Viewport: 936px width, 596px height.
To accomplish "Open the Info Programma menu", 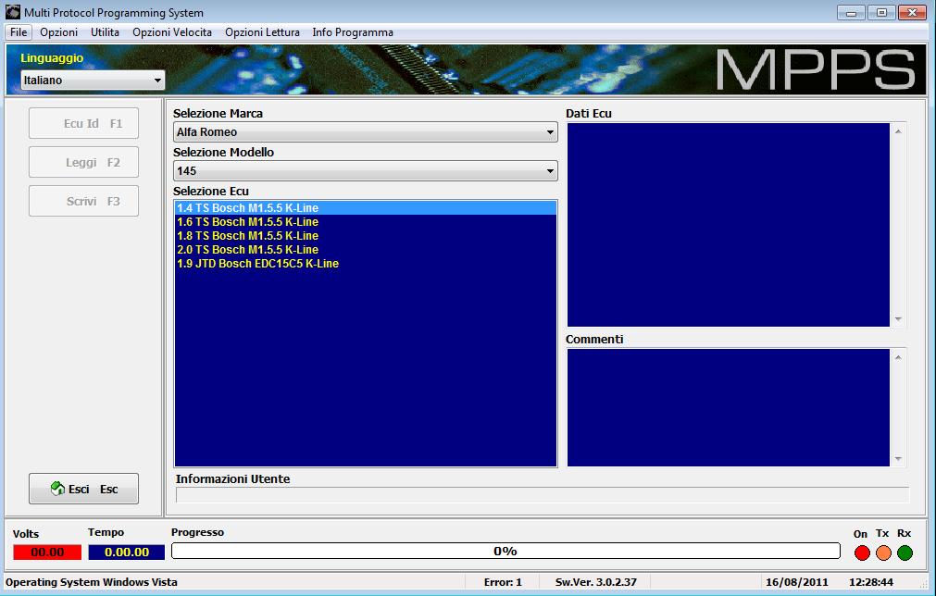I will (353, 32).
